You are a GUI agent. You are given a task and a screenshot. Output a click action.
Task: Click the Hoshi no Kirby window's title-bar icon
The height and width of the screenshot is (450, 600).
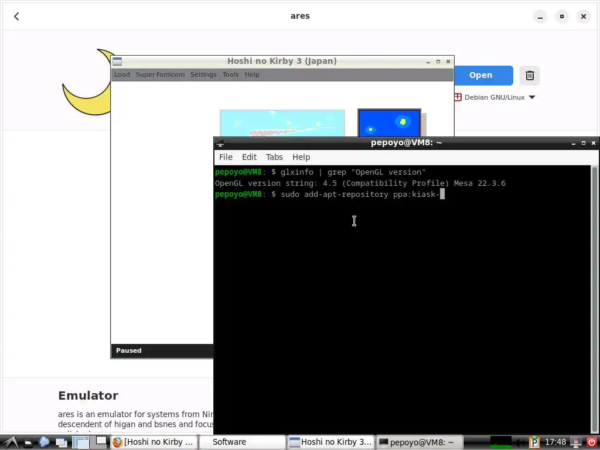[117, 61]
